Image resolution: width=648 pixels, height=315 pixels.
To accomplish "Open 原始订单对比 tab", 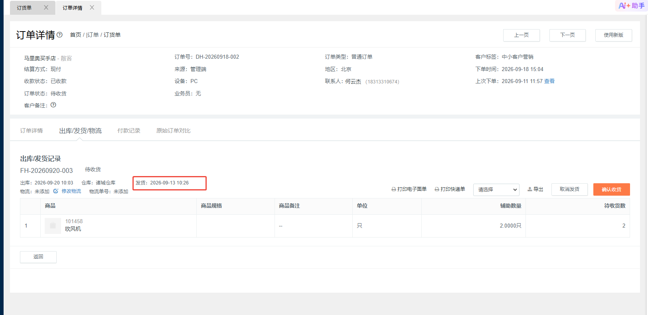I will (x=173, y=131).
